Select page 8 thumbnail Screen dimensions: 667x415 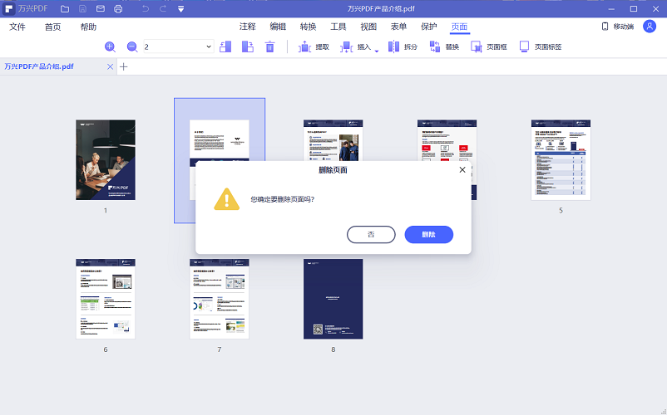333,299
